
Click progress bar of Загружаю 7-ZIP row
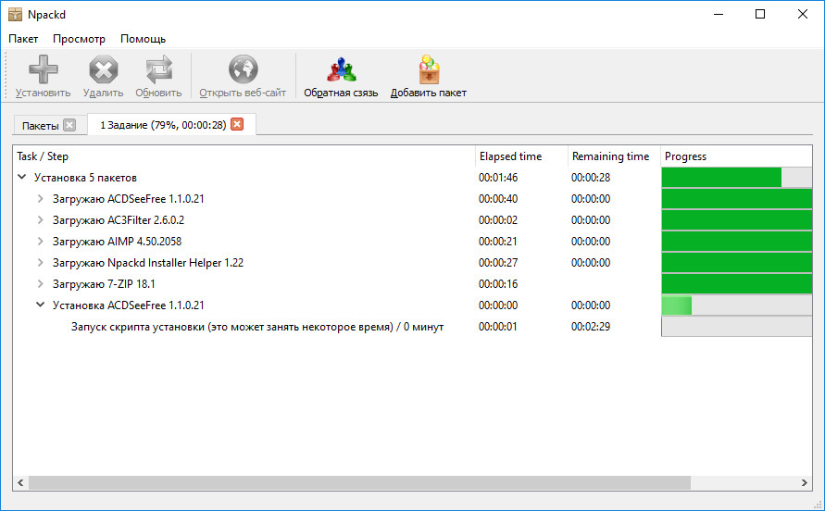coord(737,284)
